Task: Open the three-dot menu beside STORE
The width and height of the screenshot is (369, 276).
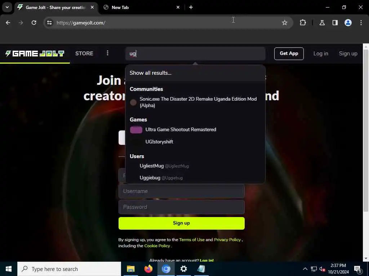Action: pos(107,53)
